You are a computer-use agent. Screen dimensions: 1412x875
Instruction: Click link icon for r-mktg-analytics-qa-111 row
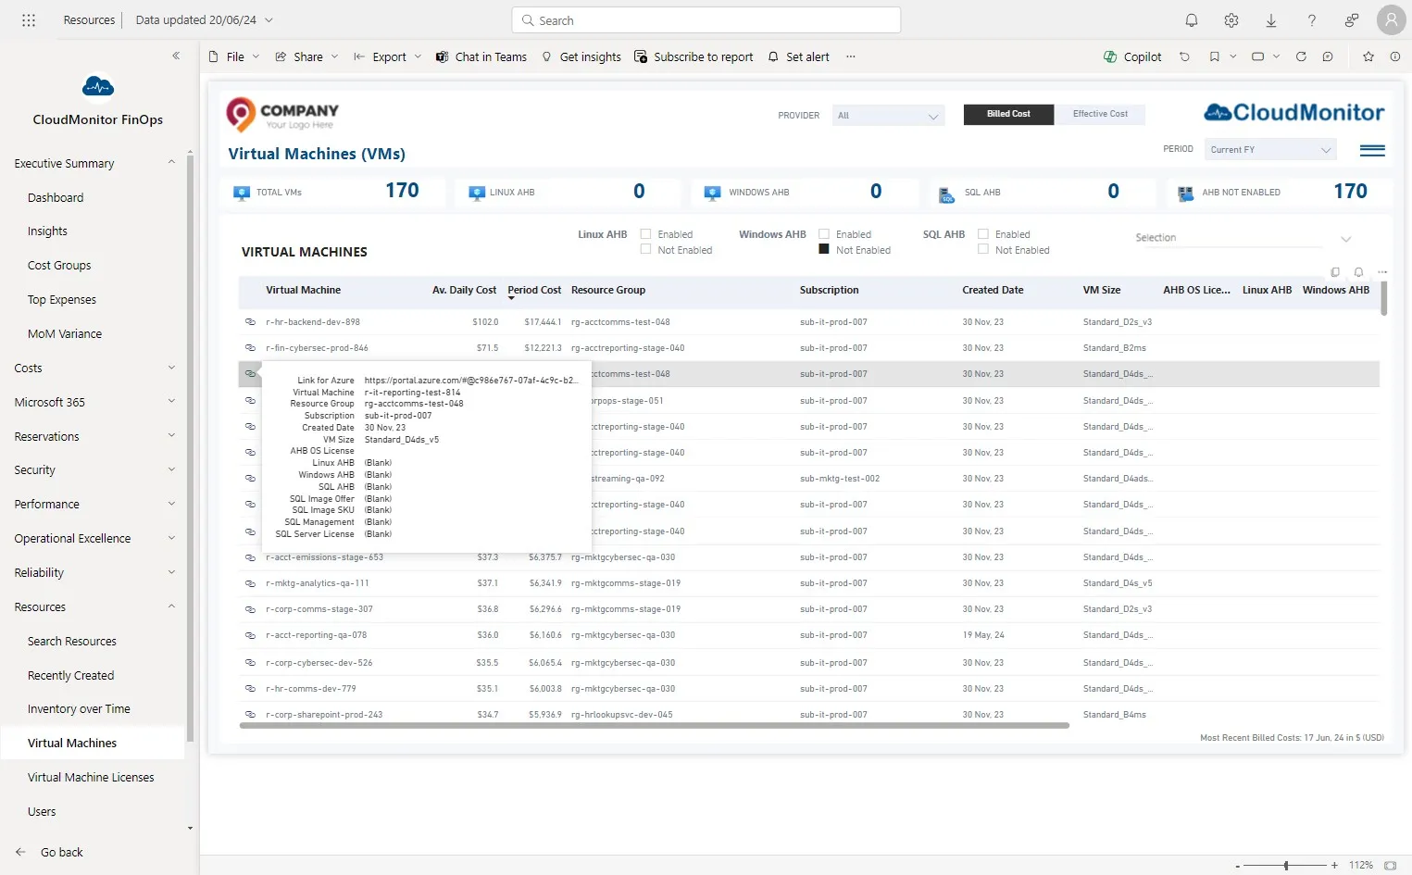[250, 583]
